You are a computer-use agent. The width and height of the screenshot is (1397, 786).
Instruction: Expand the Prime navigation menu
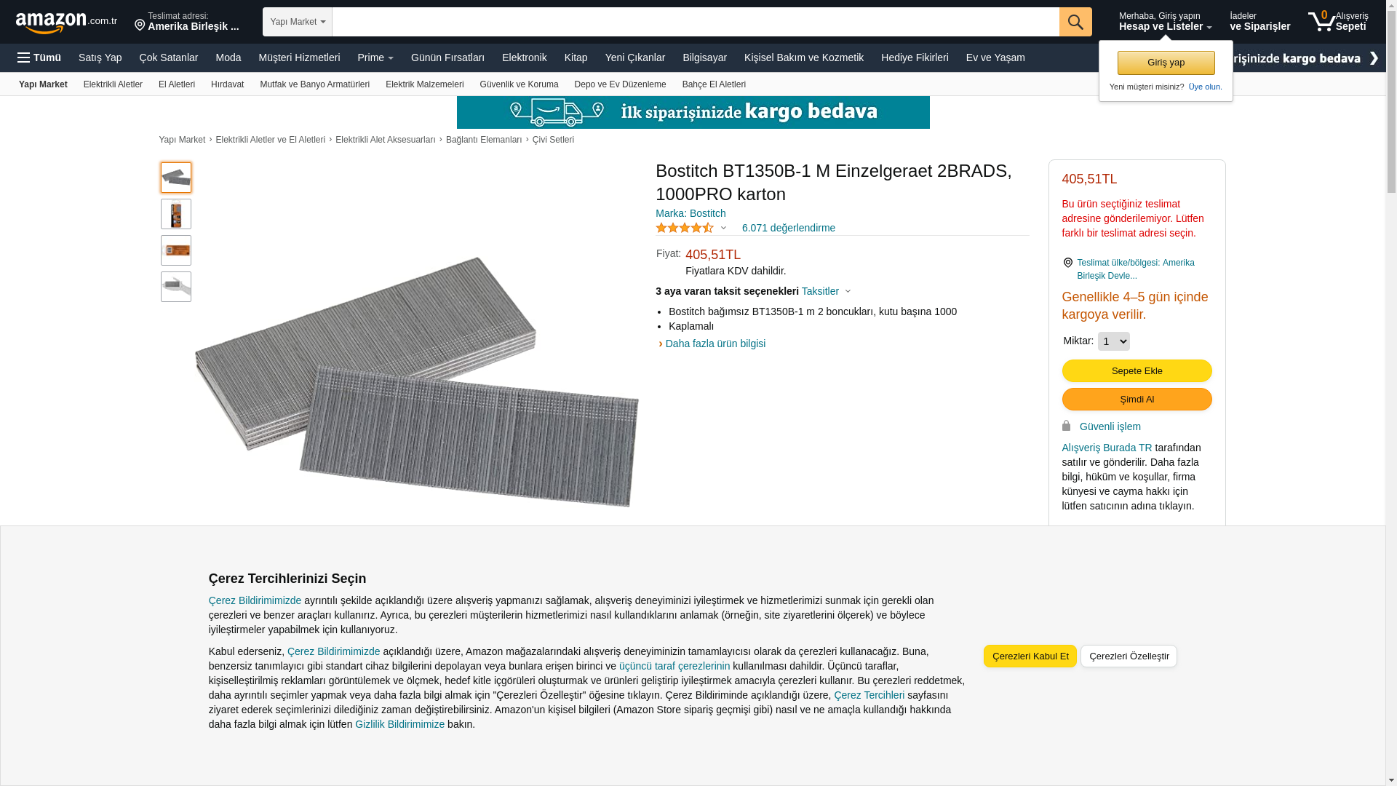point(375,57)
